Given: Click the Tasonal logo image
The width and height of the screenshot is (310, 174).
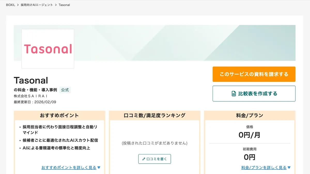Looking at the screenshot, I should (48, 48).
